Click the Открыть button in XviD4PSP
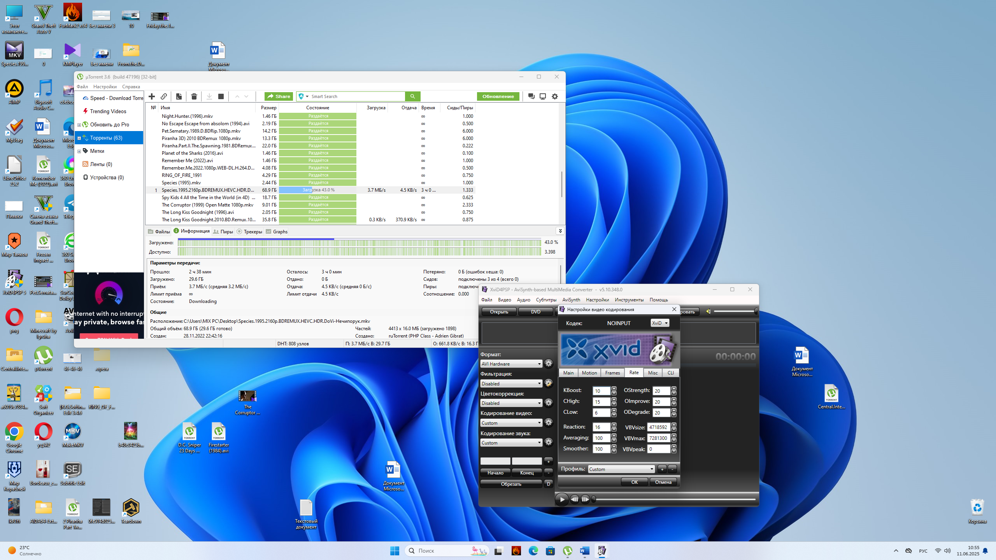Image resolution: width=996 pixels, height=560 pixels. [x=499, y=311]
